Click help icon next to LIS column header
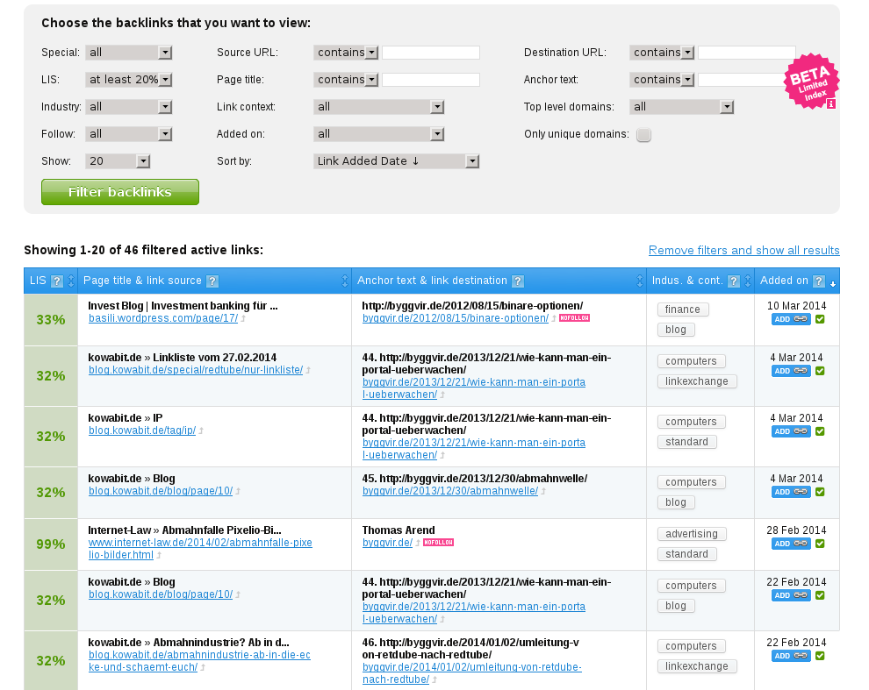The height and width of the screenshot is (690, 869). tap(57, 281)
